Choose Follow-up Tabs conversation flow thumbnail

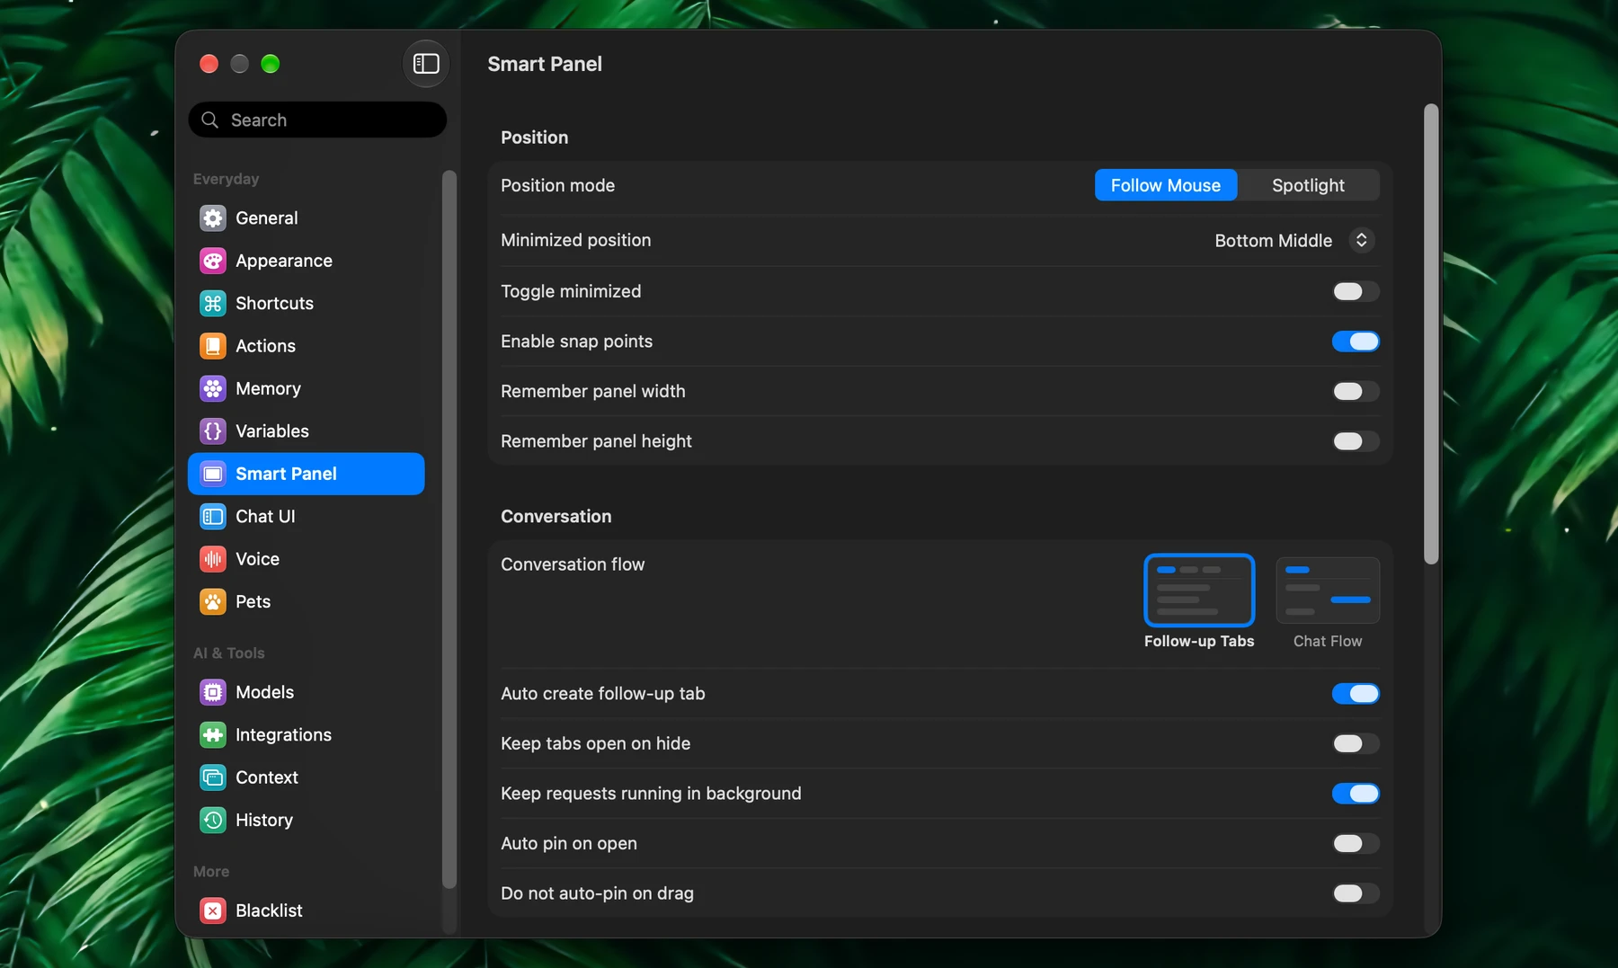tap(1199, 590)
